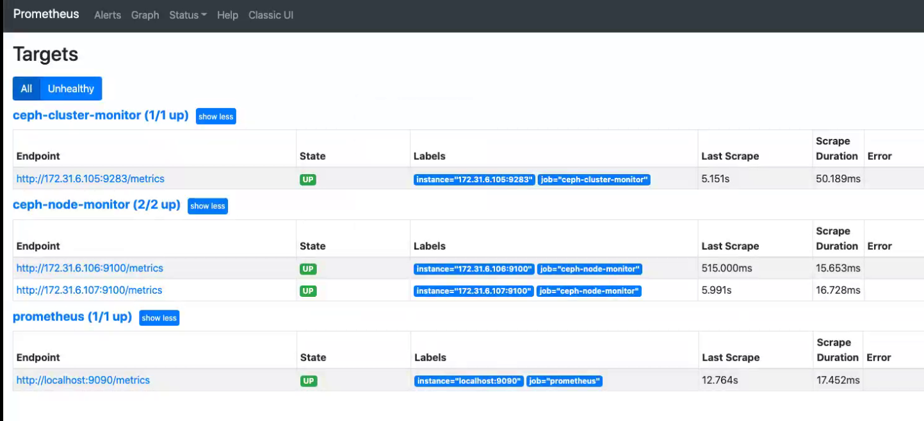
Task: Click job="ceph-node-monitor" label in 172.31.6.107 row
Action: (589, 291)
